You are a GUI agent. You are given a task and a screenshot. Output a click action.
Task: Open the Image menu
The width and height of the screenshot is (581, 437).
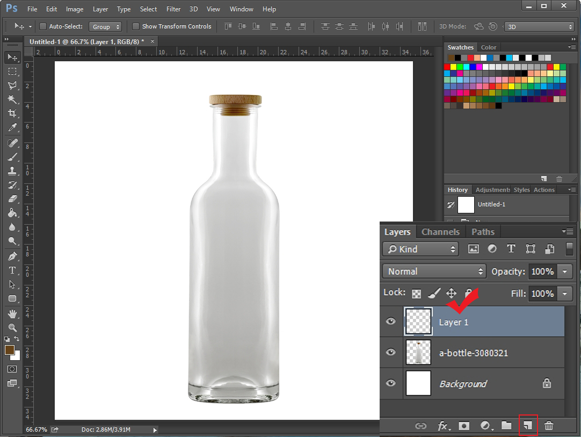(75, 9)
